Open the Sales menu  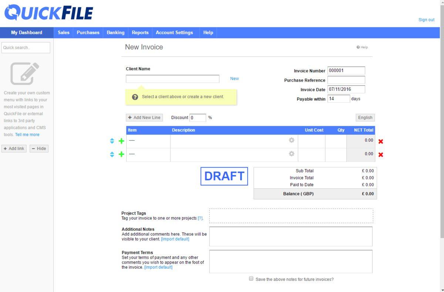coord(64,32)
